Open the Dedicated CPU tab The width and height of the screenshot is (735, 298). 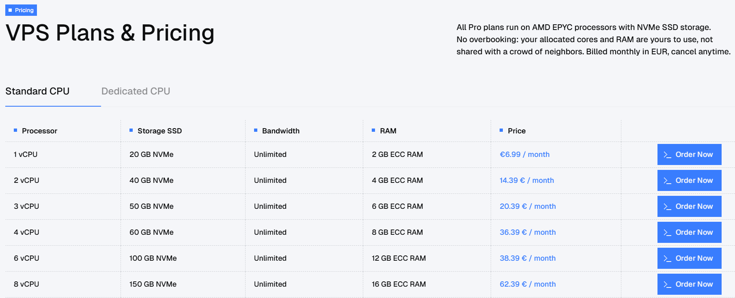[x=136, y=91]
